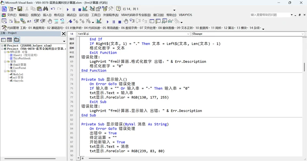Click the 英文 button in the gutter
Viewport: 307px width, 161px height.
pyautogui.click(x=72, y=57)
